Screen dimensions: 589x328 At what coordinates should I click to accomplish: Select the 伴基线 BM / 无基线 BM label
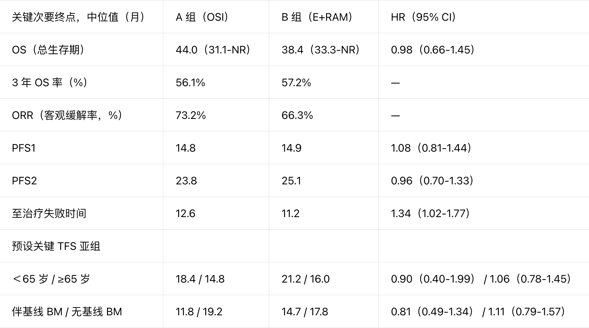tap(67, 312)
